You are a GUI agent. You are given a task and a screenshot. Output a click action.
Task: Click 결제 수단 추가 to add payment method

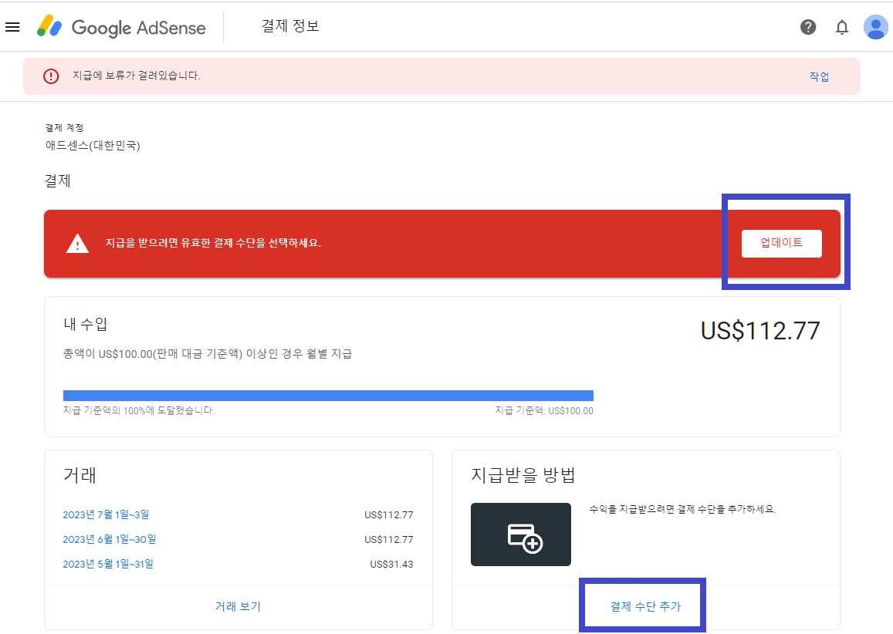click(641, 606)
